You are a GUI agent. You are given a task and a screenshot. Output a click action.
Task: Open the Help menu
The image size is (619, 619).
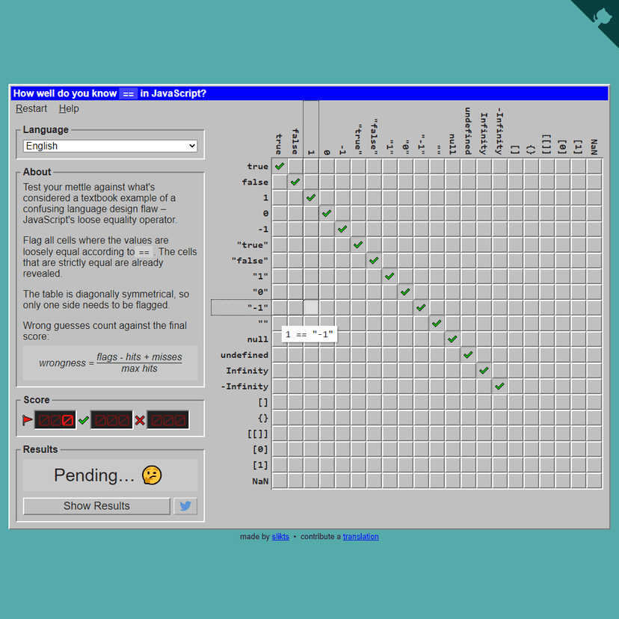(x=69, y=108)
